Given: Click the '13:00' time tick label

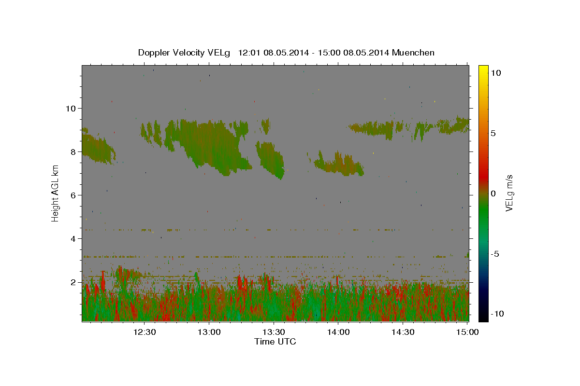Looking at the screenshot, I should 209,332.
